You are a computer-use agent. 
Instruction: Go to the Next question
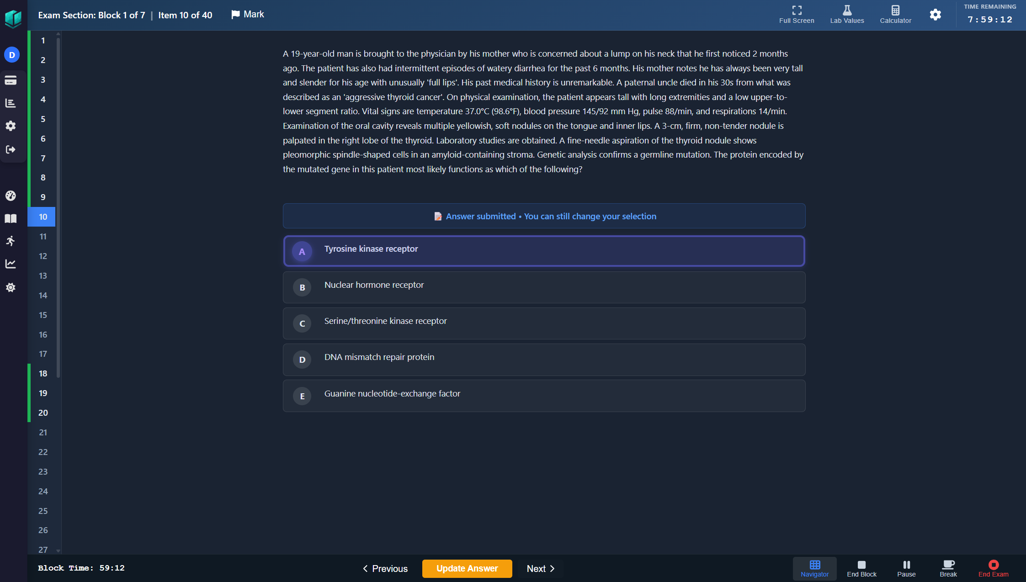click(x=539, y=568)
